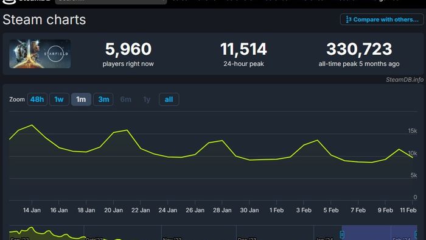Click the 28 Jan peak on the chart line

[222, 141]
